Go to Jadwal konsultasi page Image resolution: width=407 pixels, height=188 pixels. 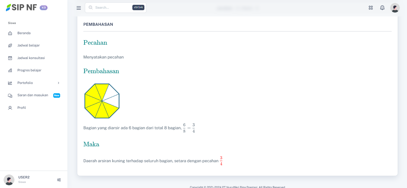(31, 58)
